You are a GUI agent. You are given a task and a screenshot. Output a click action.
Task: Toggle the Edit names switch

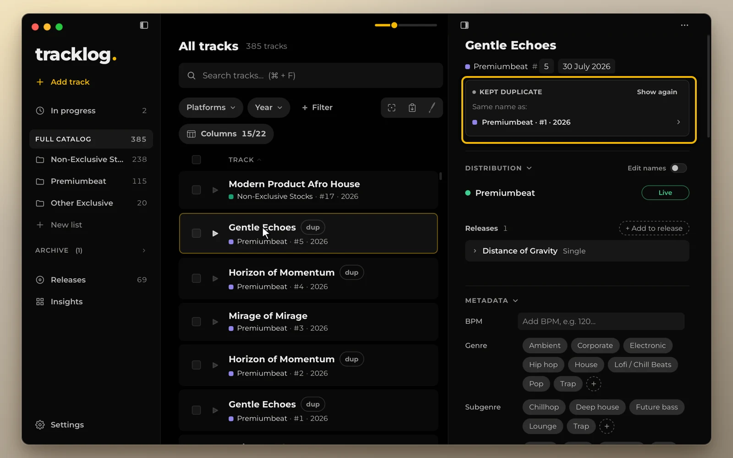[678, 168]
